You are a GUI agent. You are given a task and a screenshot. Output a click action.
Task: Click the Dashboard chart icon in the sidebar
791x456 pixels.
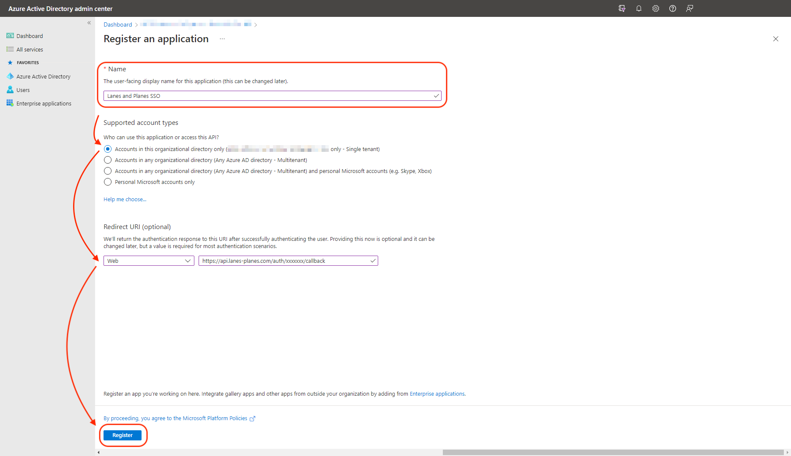coord(10,36)
